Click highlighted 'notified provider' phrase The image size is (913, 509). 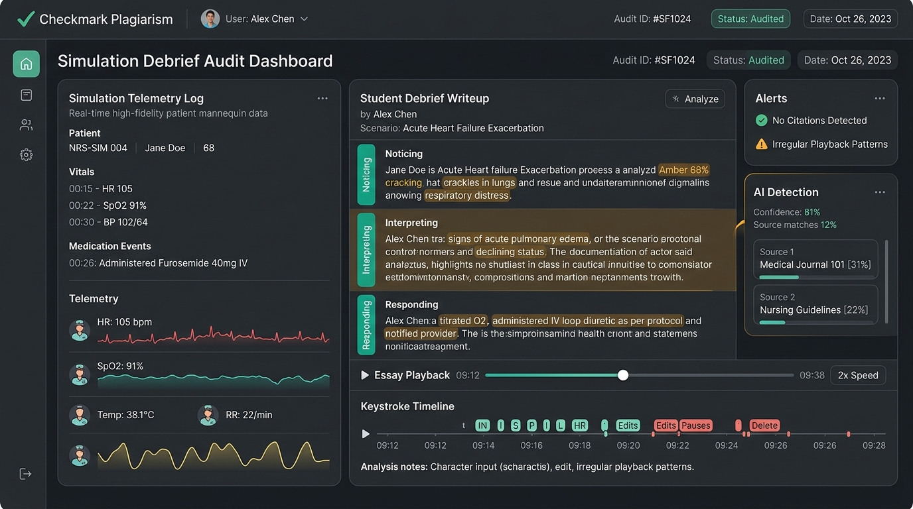(421, 333)
